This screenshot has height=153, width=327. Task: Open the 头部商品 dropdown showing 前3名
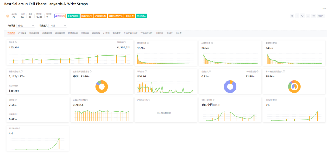tap(26, 26)
